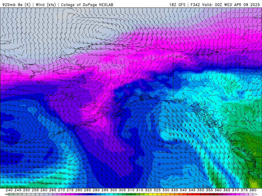Click the 305 value on the color scale
262x196 pixels.
tap(122, 190)
